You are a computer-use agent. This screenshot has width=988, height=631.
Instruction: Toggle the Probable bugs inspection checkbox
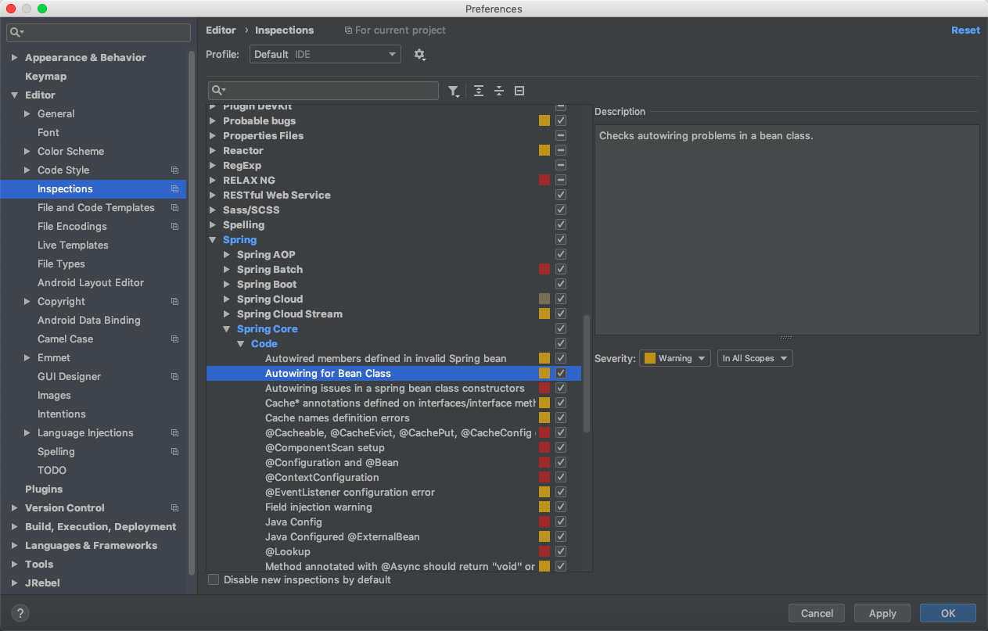(561, 121)
